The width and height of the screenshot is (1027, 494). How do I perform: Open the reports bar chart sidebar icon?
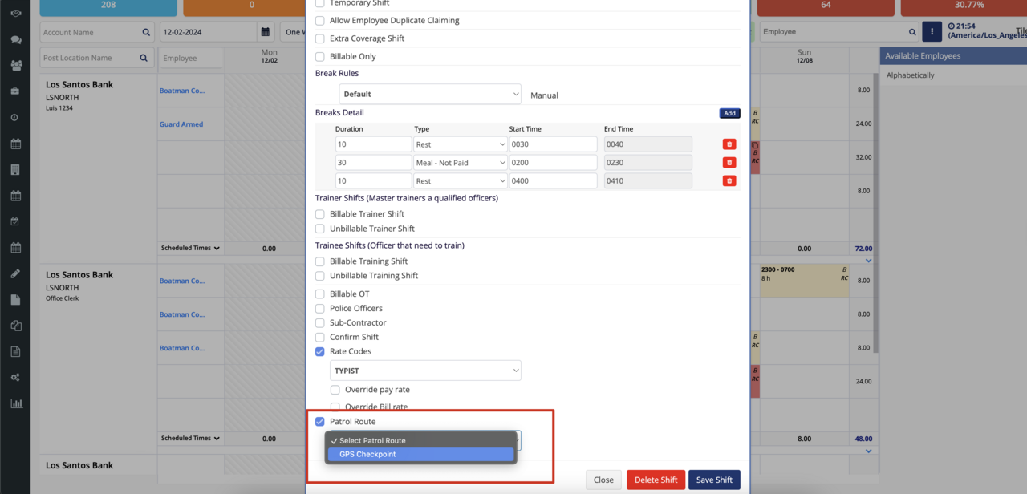[16, 403]
